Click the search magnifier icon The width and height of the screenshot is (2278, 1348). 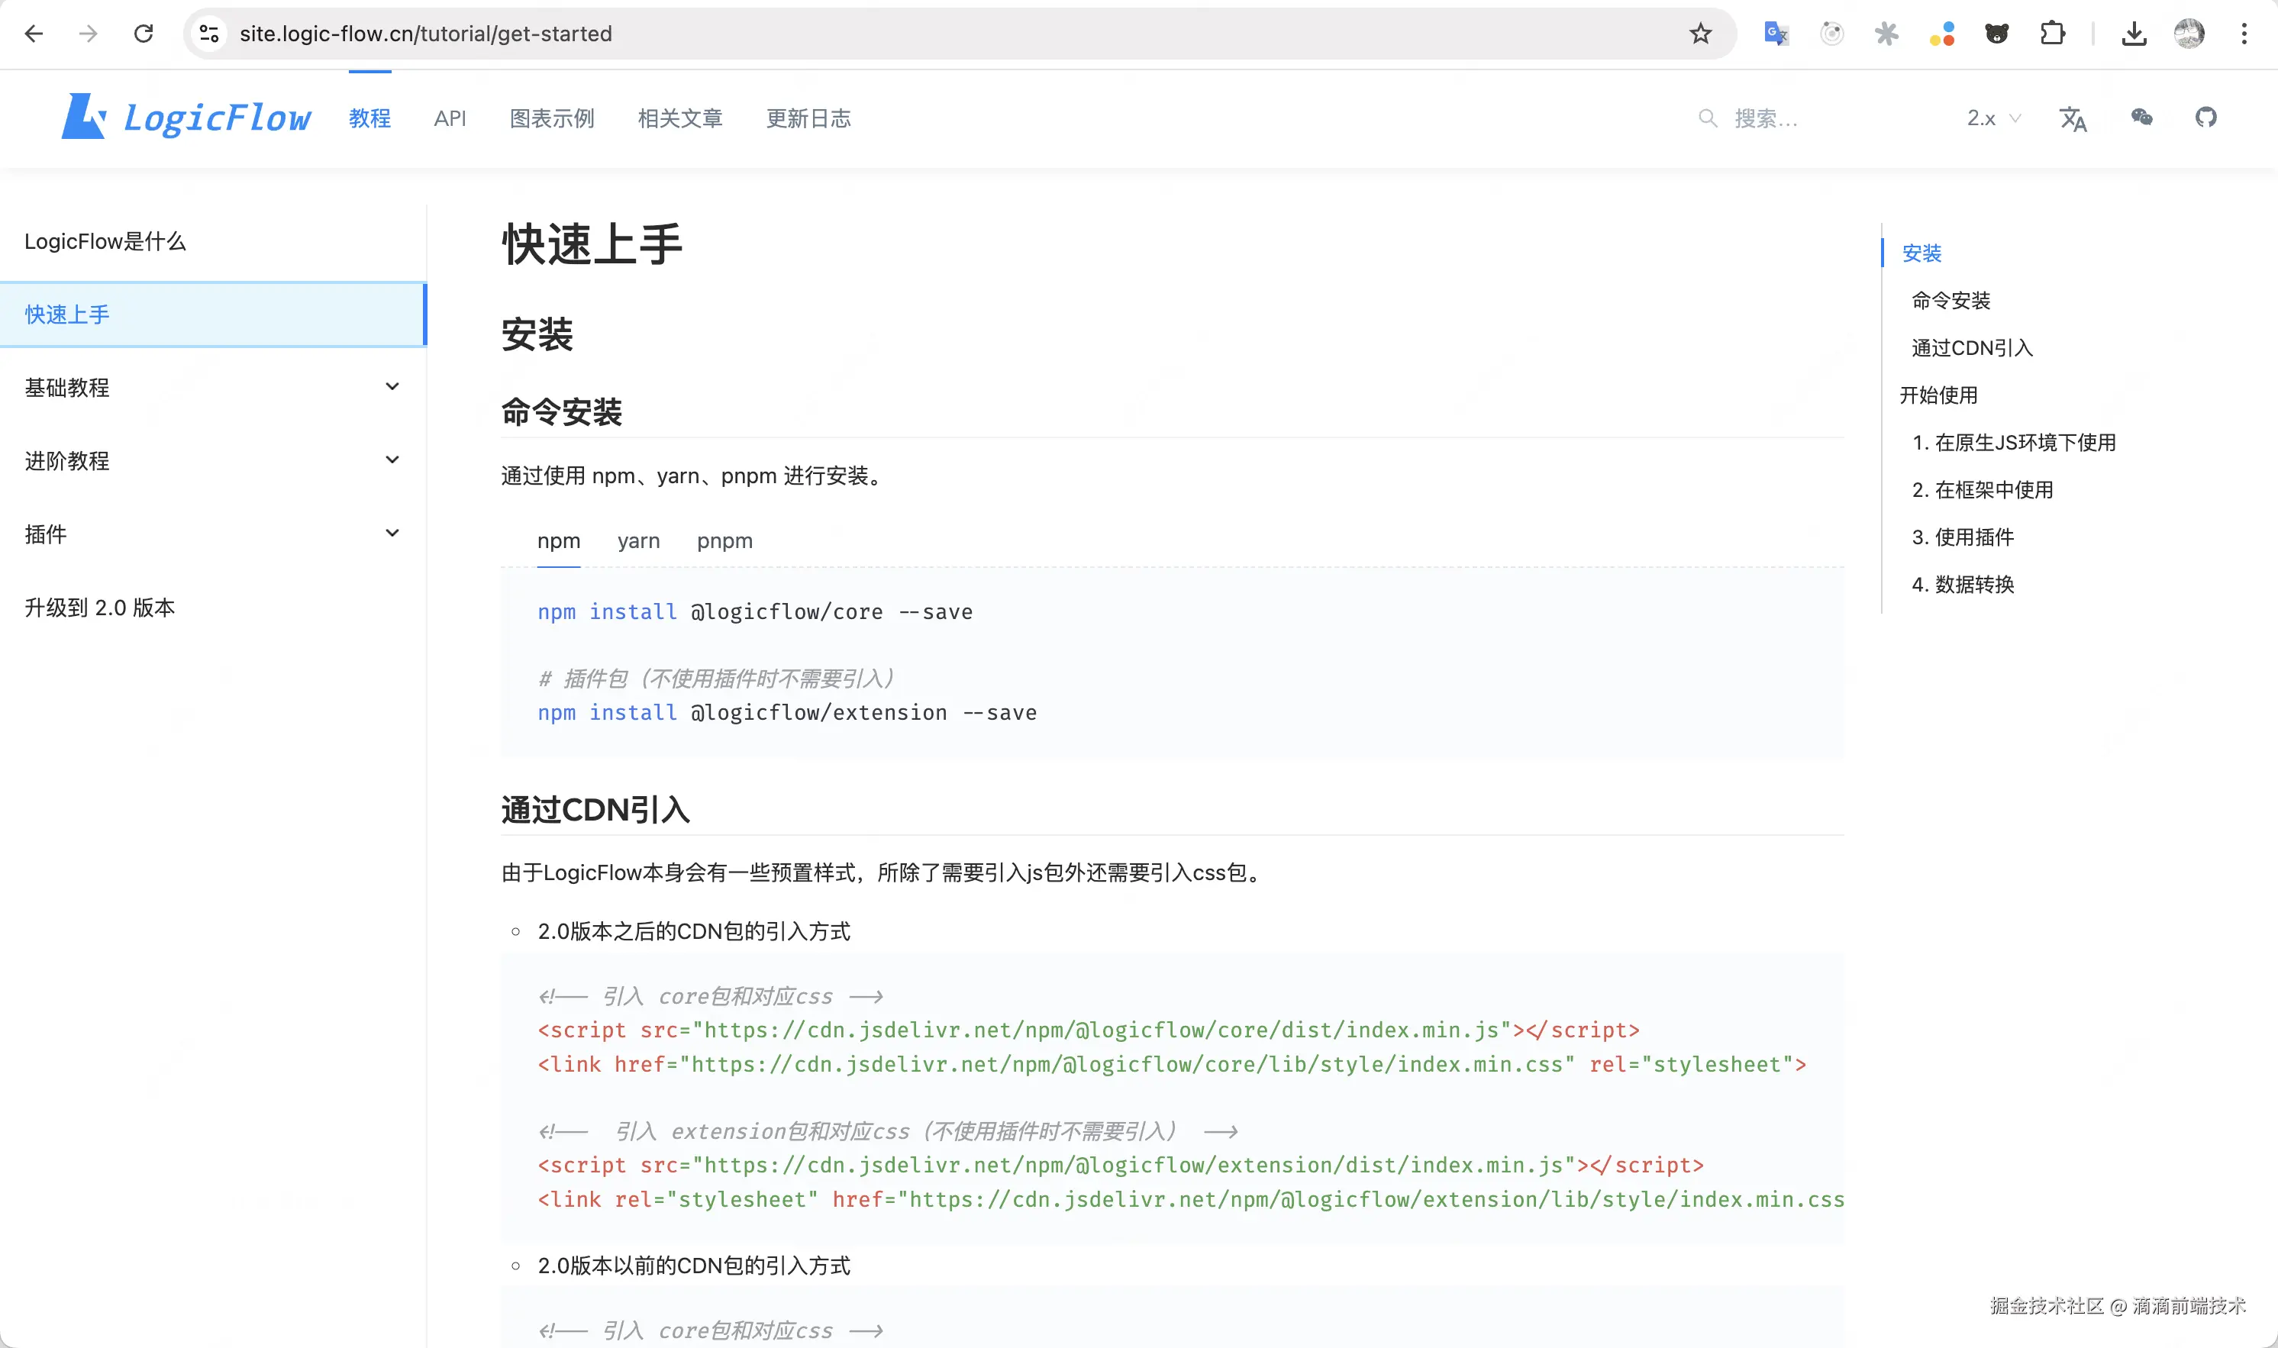[x=1708, y=118]
